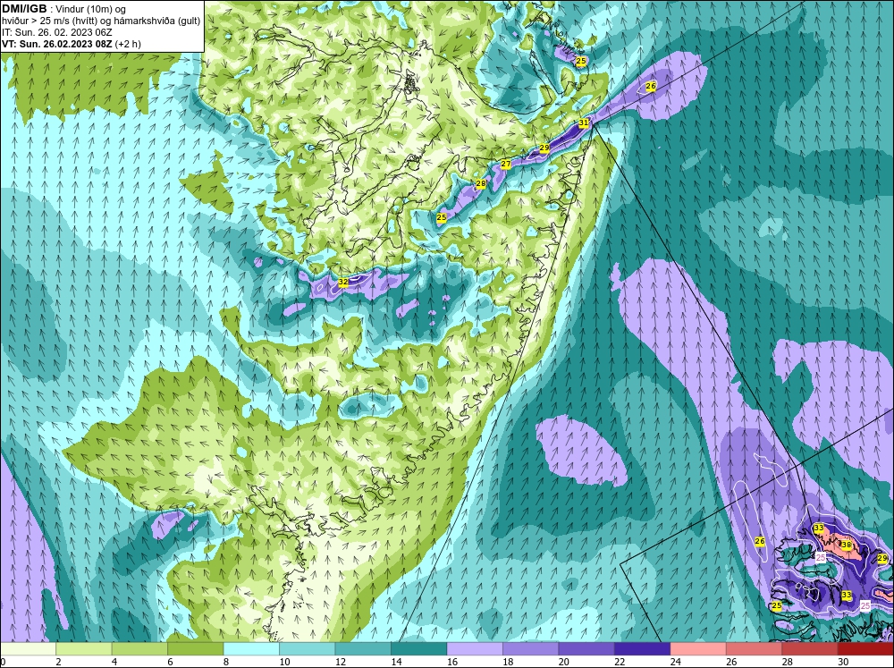Click the legend scale value 20
894x668 pixels.
click(564, 662)
